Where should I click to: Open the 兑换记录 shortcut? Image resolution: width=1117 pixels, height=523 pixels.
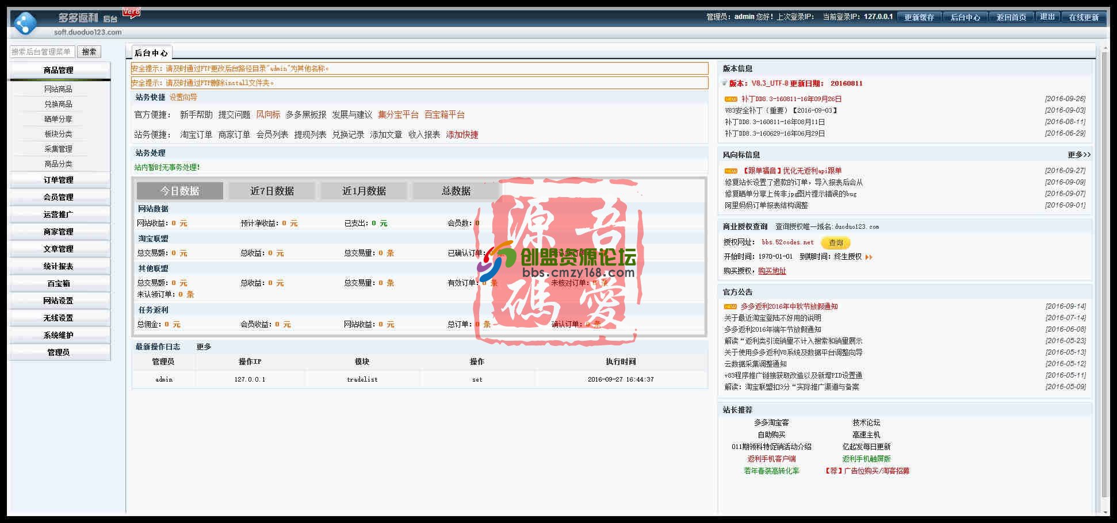pyautogui.click(x=348, y=135)
